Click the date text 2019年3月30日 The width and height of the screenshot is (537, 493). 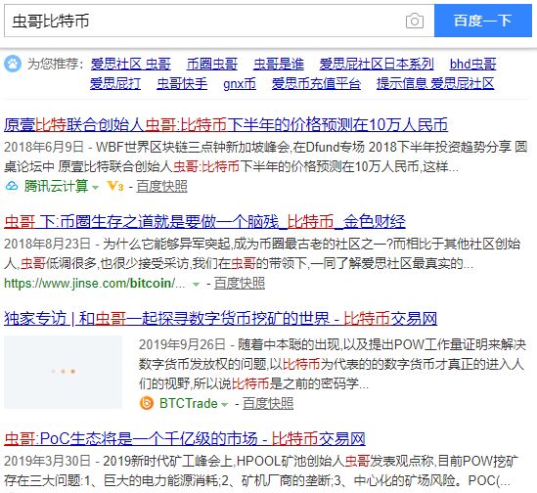(x=47, y=461)
